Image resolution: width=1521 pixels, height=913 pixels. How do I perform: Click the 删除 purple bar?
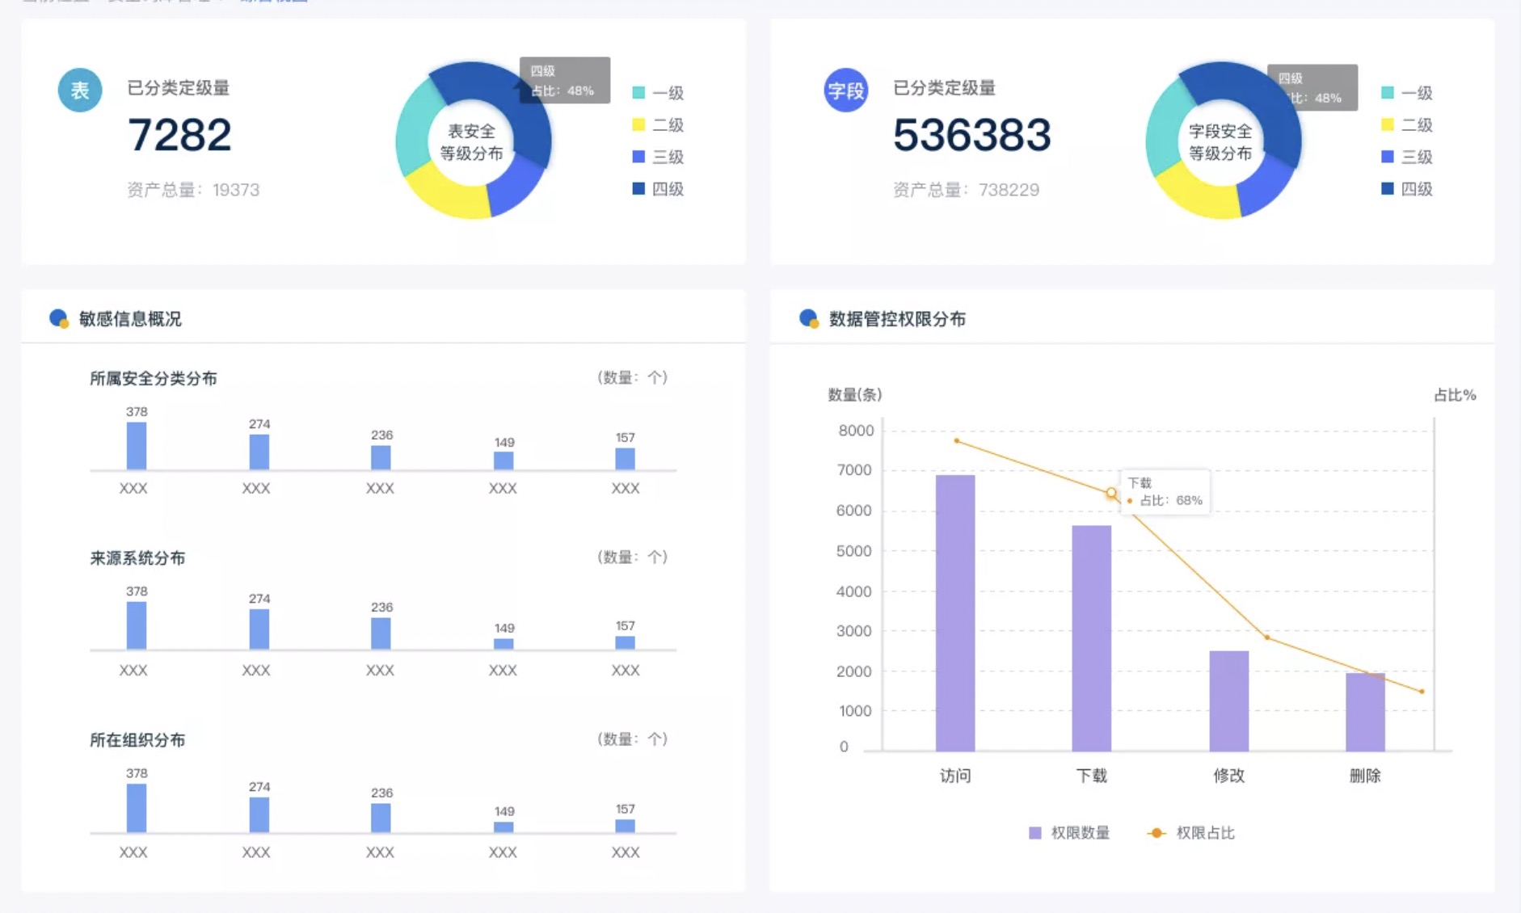tap(1365, 713)
